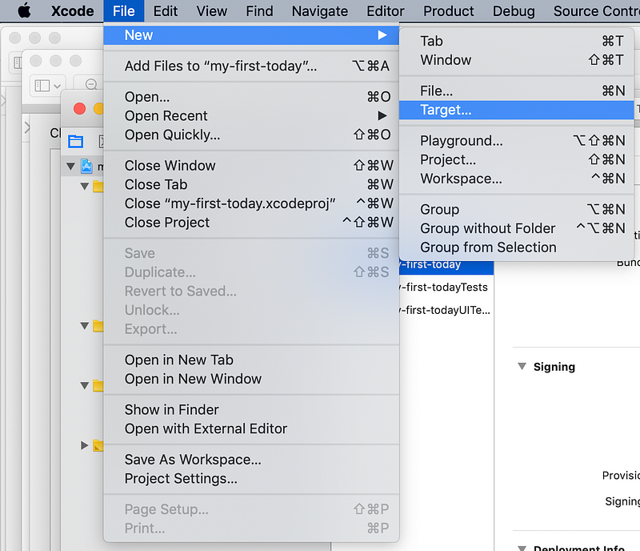The height and width of the screenshot is (551, 640).
Task: Select New submenu item in File menu
Action: coord(251,35)
